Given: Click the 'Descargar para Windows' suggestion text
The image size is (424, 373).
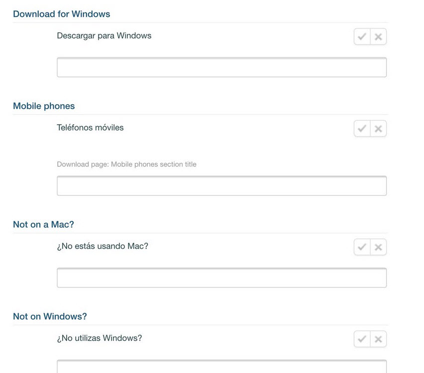Looking at the screenshot, I should point(104,36).
